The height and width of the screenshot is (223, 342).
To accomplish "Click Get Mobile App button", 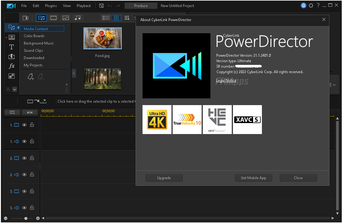I will 253,178.
